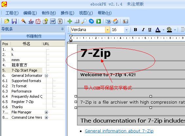Open General information about 7-Zip link
The width and height of the screenshot is (185, 136).
point(119,131)
